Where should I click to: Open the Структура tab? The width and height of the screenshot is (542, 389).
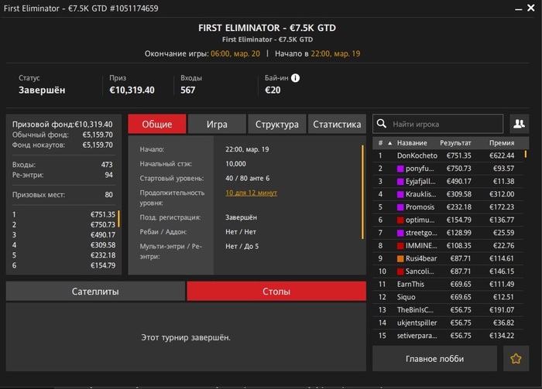point(277,124)
